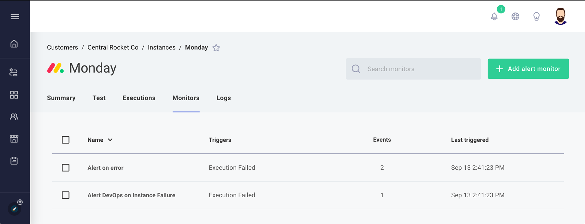
Task: Go to Home via sidebar icon
Action: [14, 44]
